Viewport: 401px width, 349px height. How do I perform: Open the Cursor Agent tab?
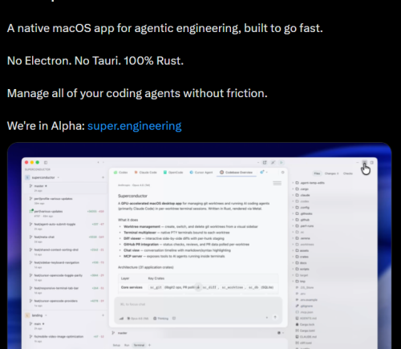[x=201, y=172]
